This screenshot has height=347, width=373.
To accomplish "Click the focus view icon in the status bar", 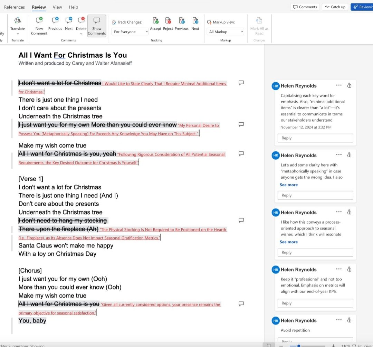I will 269,346.
